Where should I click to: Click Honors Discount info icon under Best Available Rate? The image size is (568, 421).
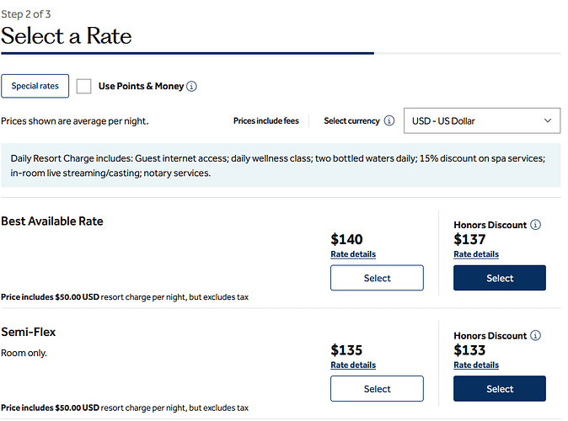[x=535, y=225]
